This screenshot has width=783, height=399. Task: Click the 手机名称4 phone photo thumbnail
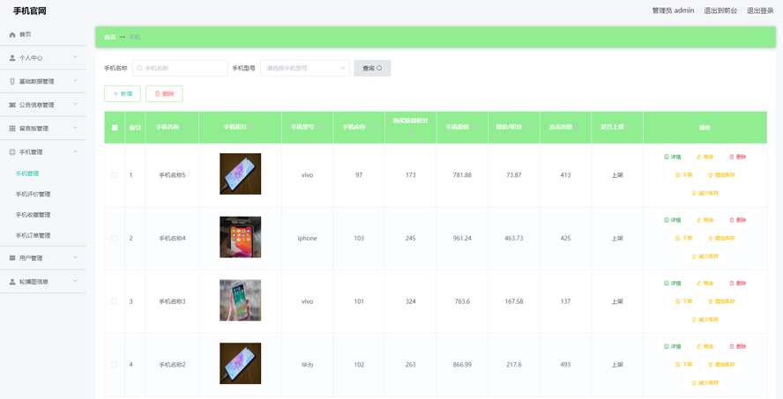click(x=241, y=238)
